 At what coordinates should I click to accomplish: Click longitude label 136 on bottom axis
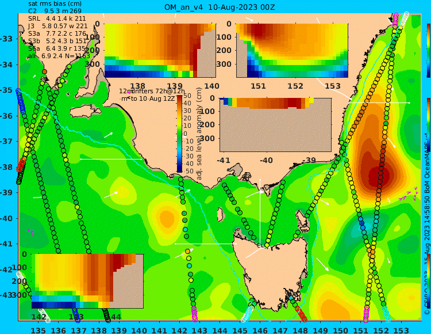point(58,330)
